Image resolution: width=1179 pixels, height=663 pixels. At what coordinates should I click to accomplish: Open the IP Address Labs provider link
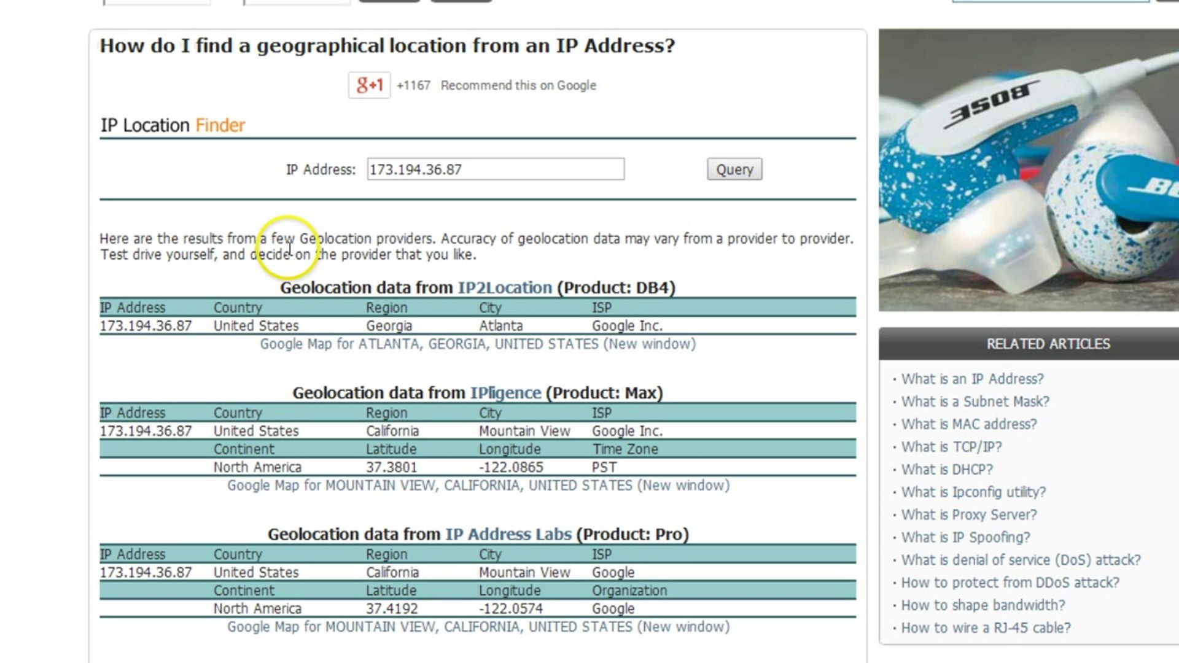[x=508, y=534]
